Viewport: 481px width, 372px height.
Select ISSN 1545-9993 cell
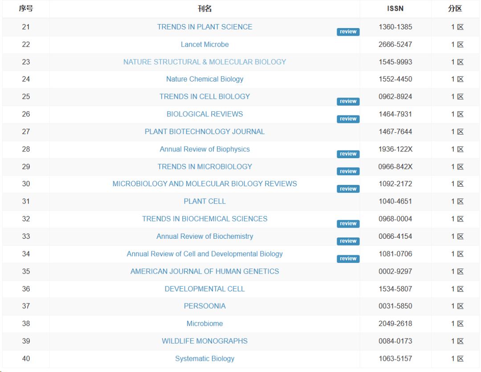pyautogui.click(x=395, y=62)
